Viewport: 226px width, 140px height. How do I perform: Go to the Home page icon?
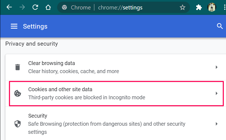[48, 7]
